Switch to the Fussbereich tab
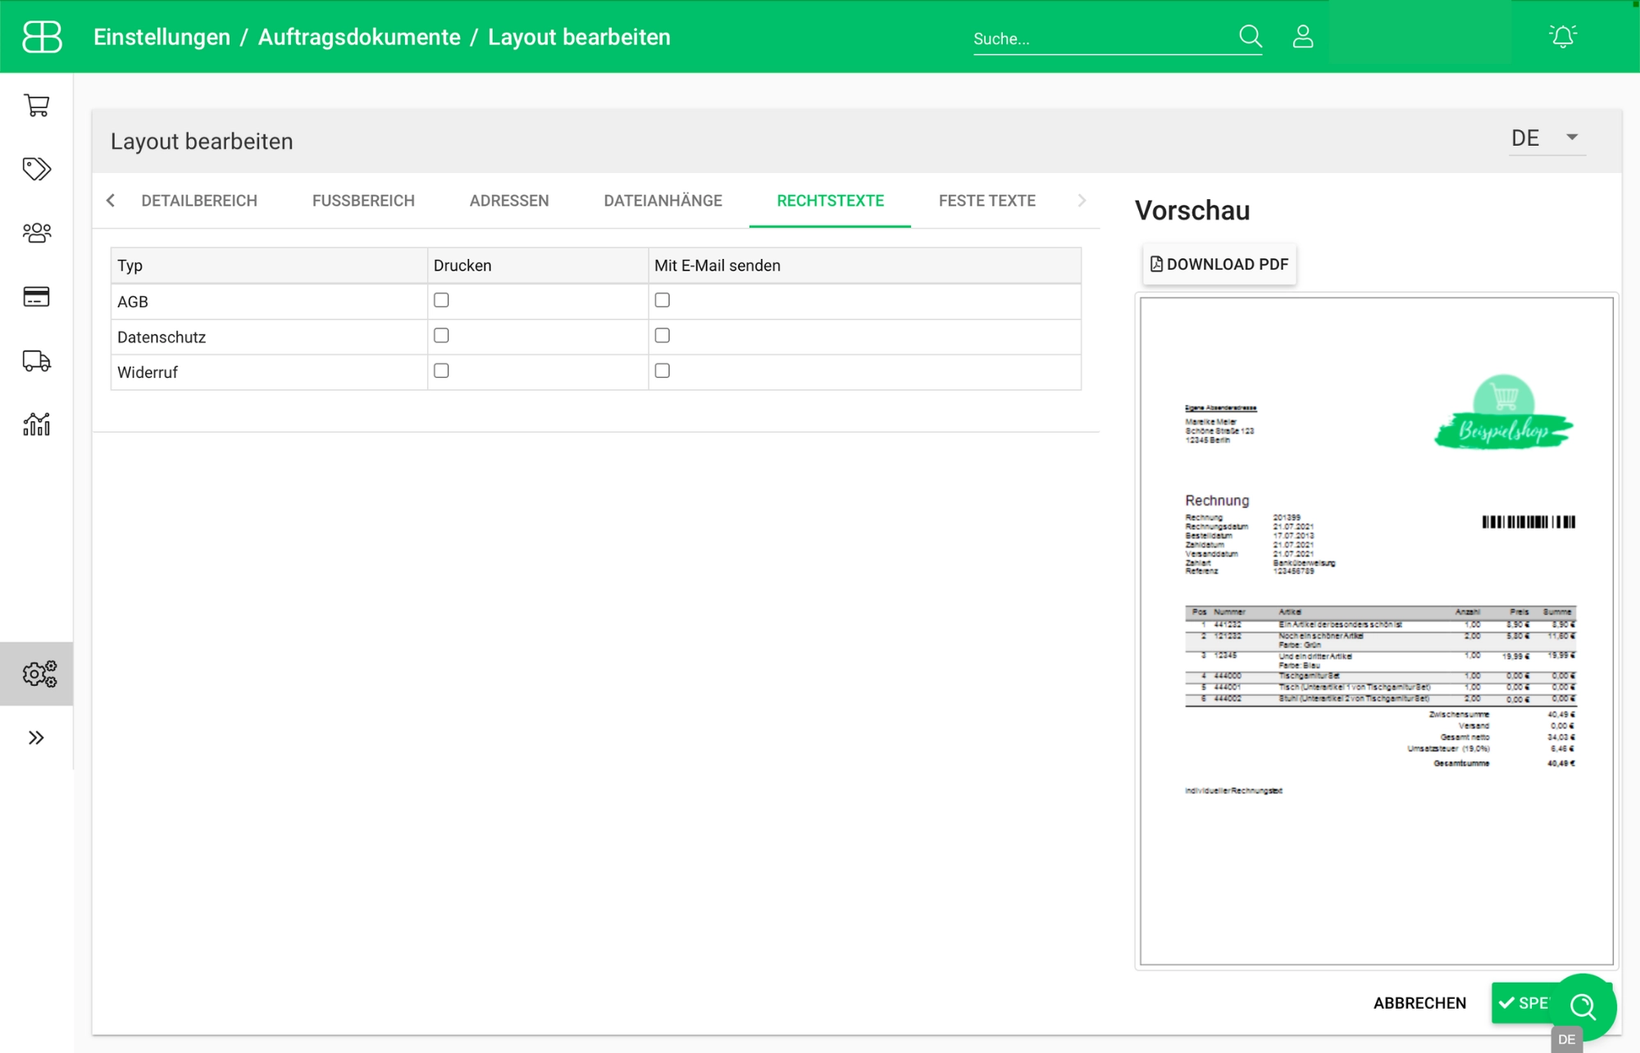The width and height of the screenshot is (1640, 1053). [x=363, y=201]
